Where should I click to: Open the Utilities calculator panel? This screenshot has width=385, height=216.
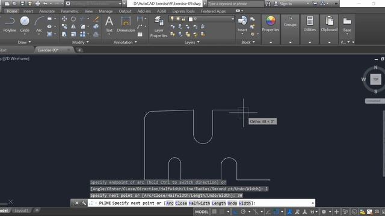coord(310,24)
